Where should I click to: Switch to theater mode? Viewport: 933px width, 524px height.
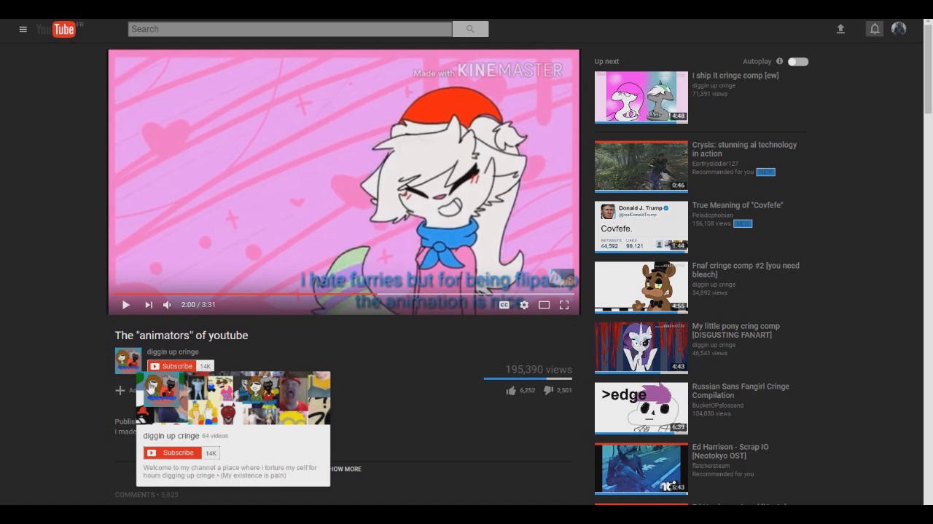click(x=544, y=305)
